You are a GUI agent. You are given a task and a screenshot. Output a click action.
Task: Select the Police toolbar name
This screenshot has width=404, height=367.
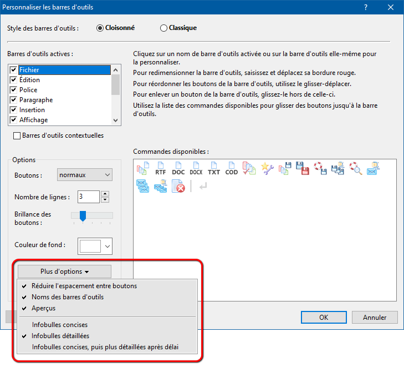point(28,90)
